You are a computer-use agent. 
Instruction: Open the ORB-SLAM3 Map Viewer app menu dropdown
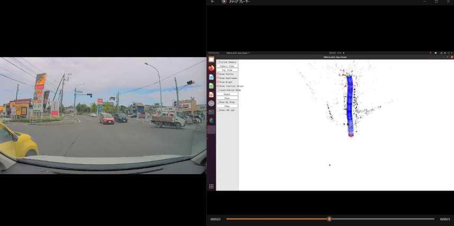tap(238, 53)
